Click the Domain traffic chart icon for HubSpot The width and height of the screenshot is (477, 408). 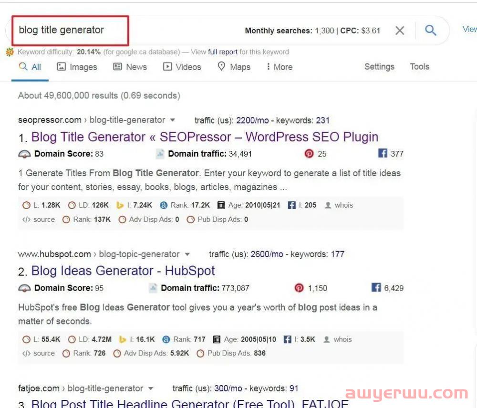(x=153, y=288)
